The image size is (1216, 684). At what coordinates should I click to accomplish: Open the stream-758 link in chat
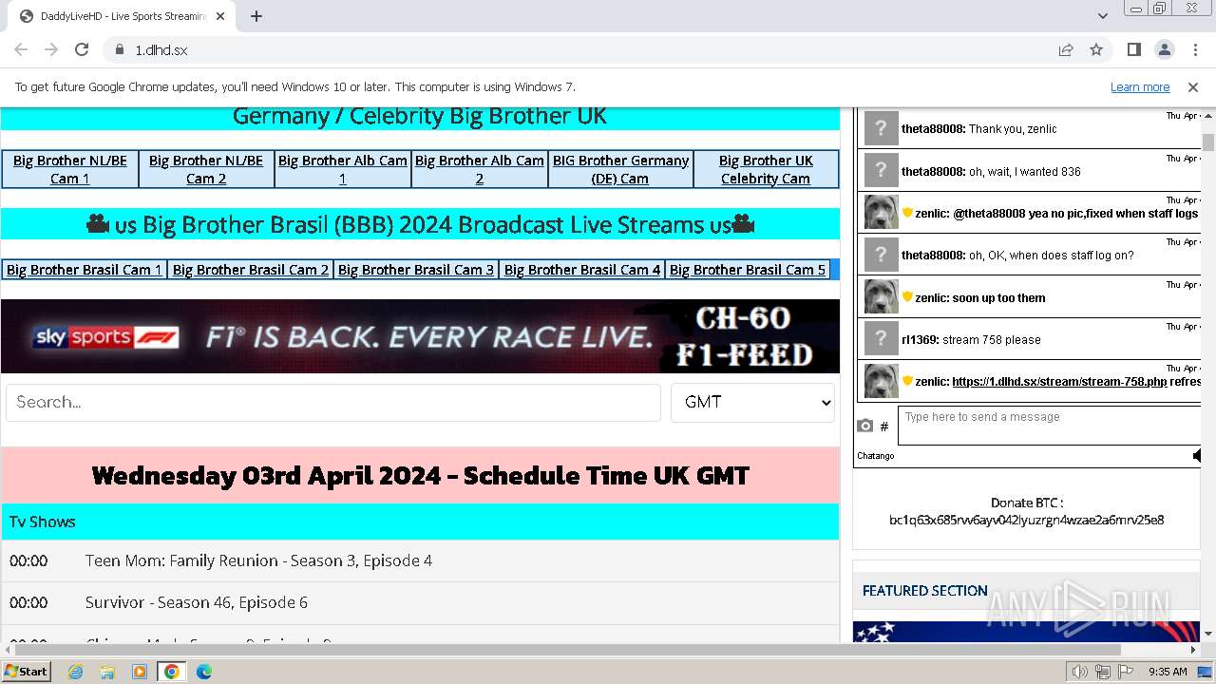[x=1059, y=382]
